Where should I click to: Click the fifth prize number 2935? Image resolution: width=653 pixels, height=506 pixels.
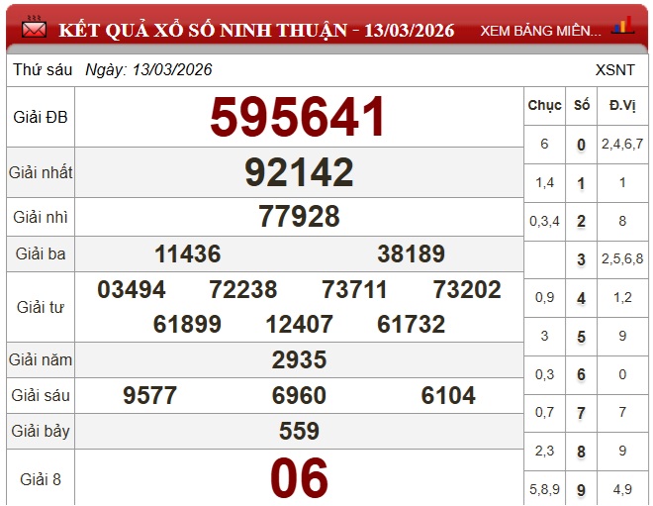(299, 359)
